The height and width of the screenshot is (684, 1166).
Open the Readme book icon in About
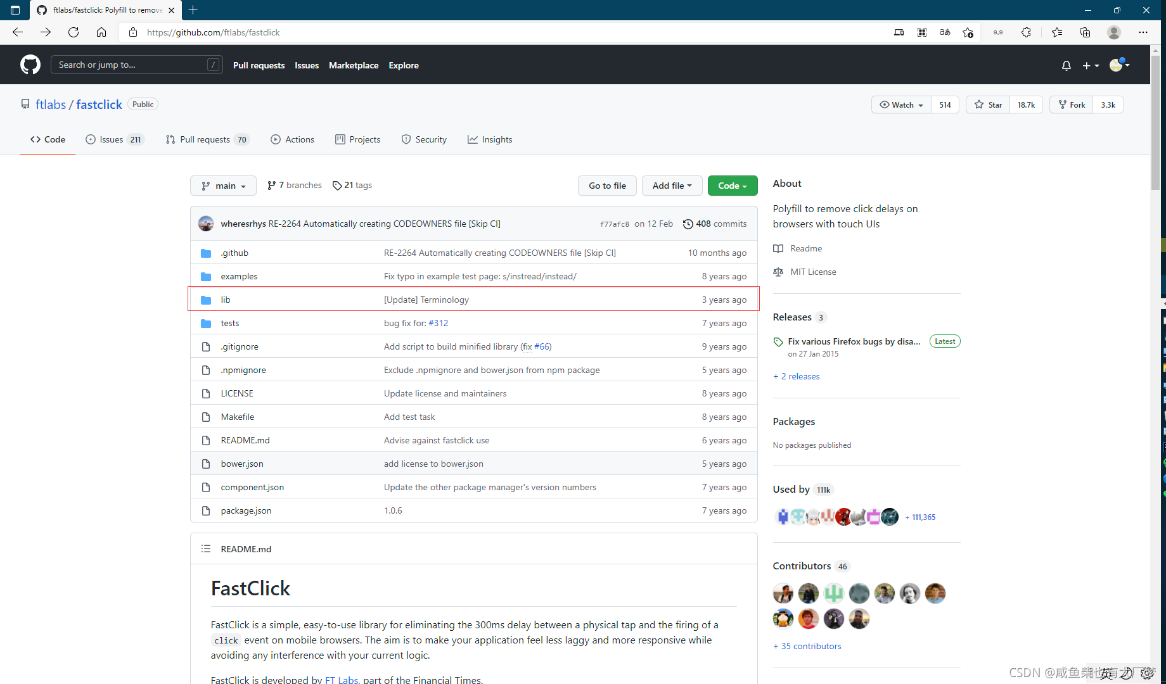[778, 248]
